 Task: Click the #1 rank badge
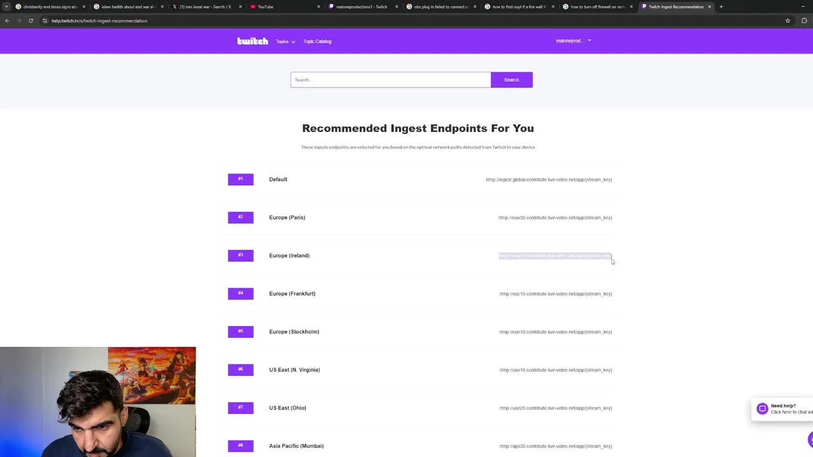pos(241,179)
